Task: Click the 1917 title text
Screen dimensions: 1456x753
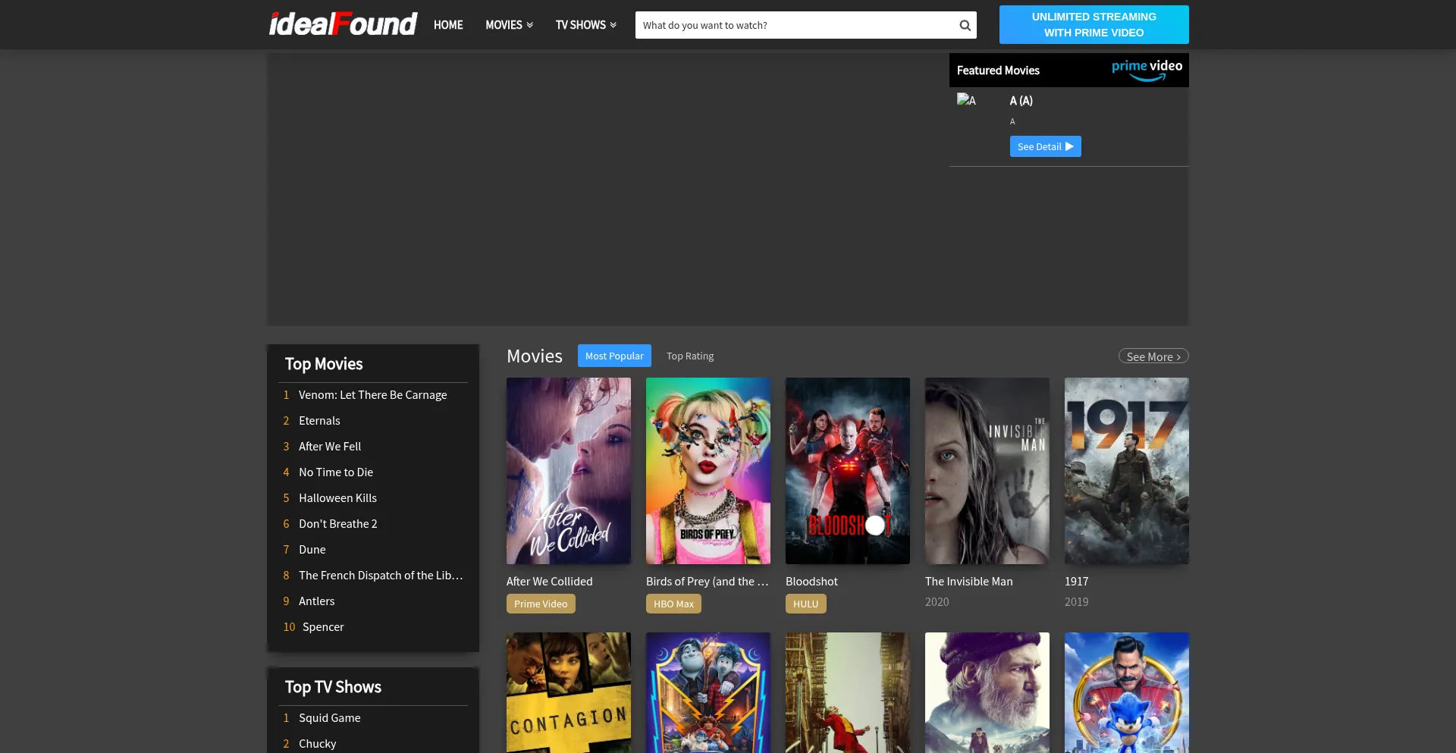Action: click(x=1076, y=582)
